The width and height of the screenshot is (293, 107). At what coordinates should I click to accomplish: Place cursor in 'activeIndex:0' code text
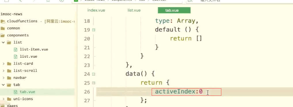coord(179,92)
